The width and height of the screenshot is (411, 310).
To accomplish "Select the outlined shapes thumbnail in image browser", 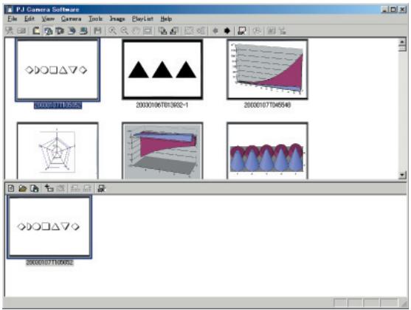I will (58, 70).
